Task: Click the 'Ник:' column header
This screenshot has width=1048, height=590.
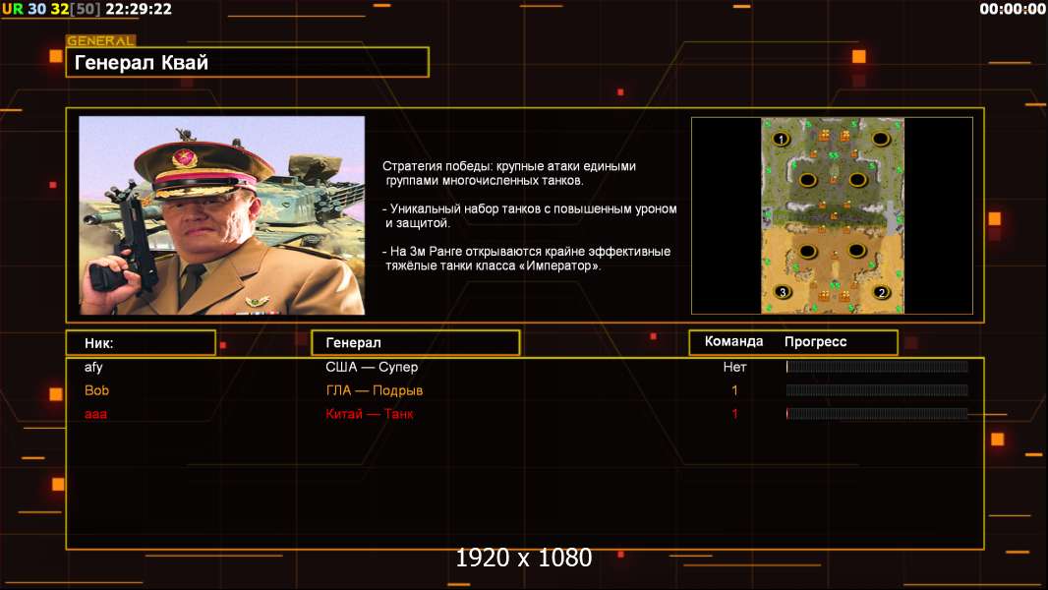Action: [141, 343]
